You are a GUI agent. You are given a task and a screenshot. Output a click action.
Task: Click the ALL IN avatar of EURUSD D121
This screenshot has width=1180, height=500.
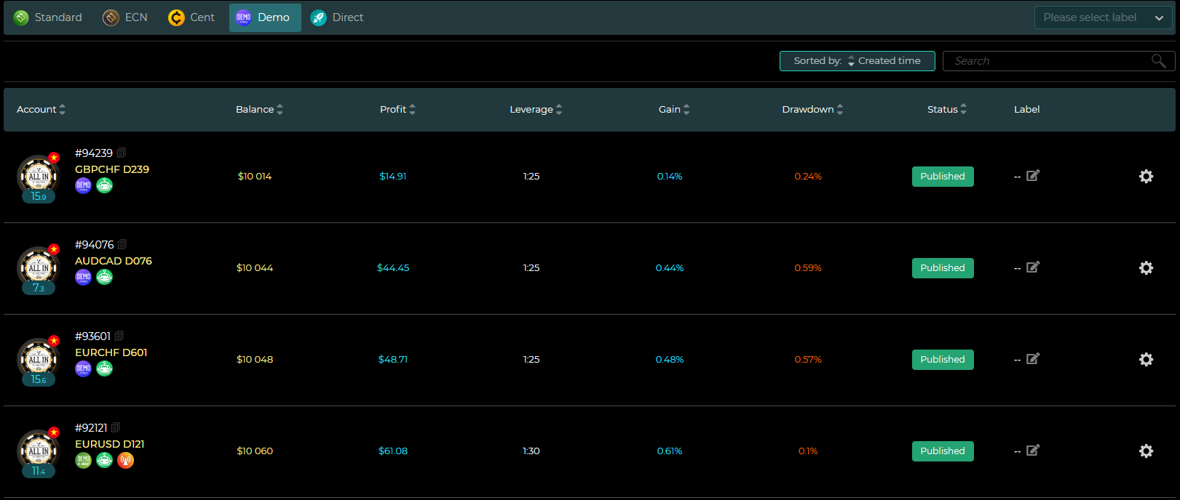[38, 451]
